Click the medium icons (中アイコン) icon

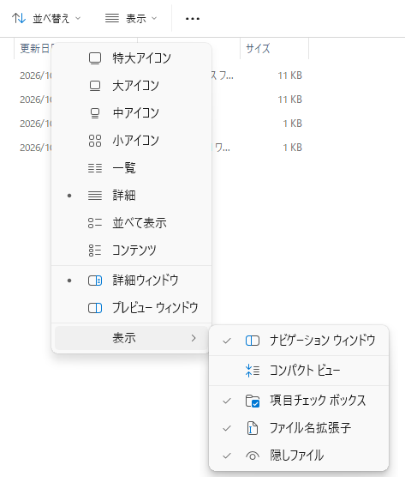[x=95, y=113]
